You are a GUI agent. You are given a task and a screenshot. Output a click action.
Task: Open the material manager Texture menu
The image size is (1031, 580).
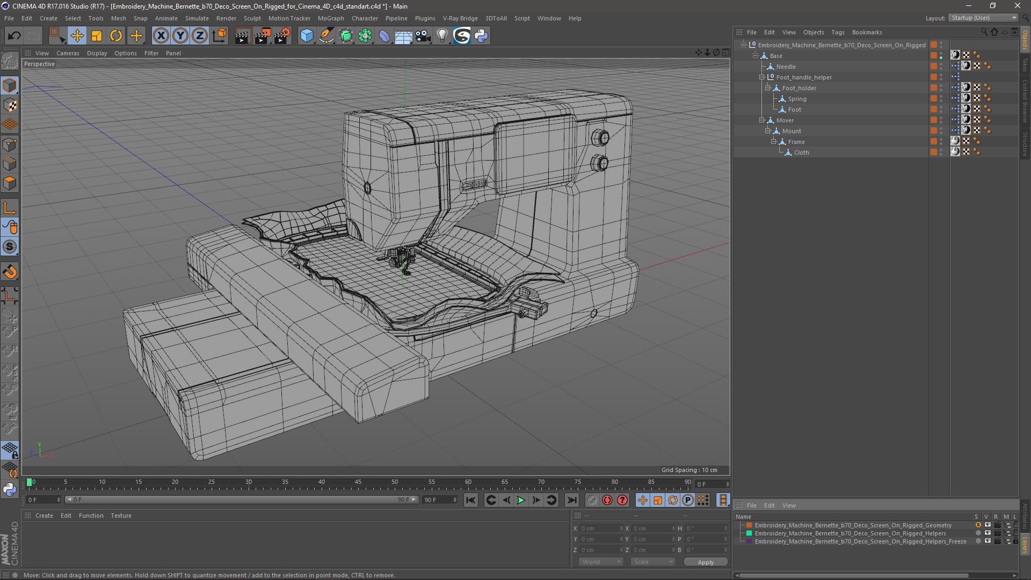click(121, 516)
